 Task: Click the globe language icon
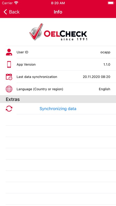9,89
